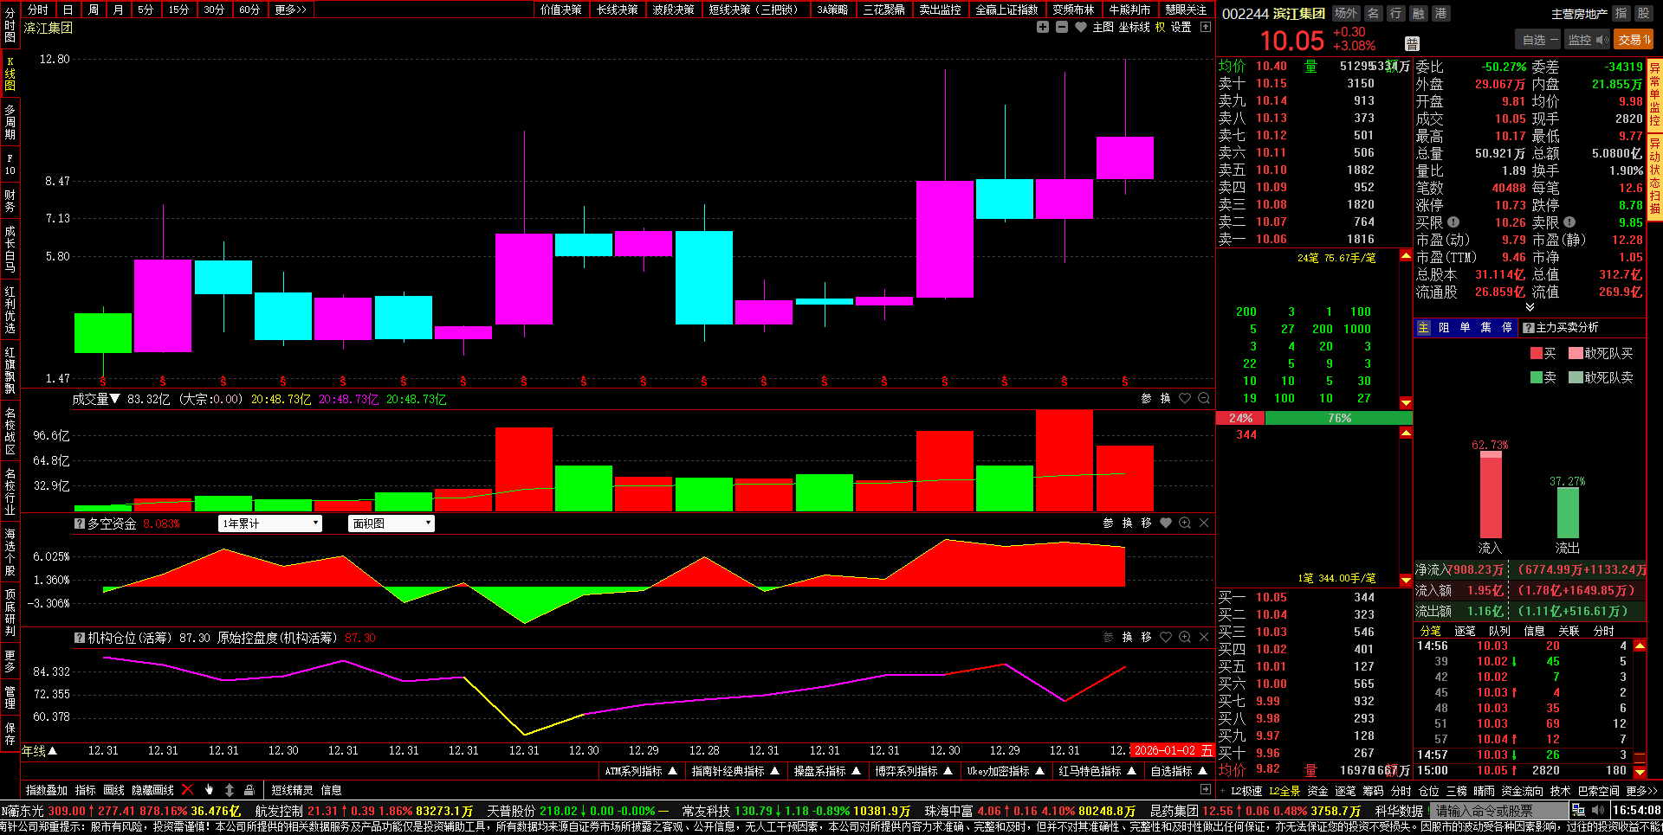Open 短线精灵 panel
The height and width of the screenshot is (835, 1663).
tap(292, 790)
